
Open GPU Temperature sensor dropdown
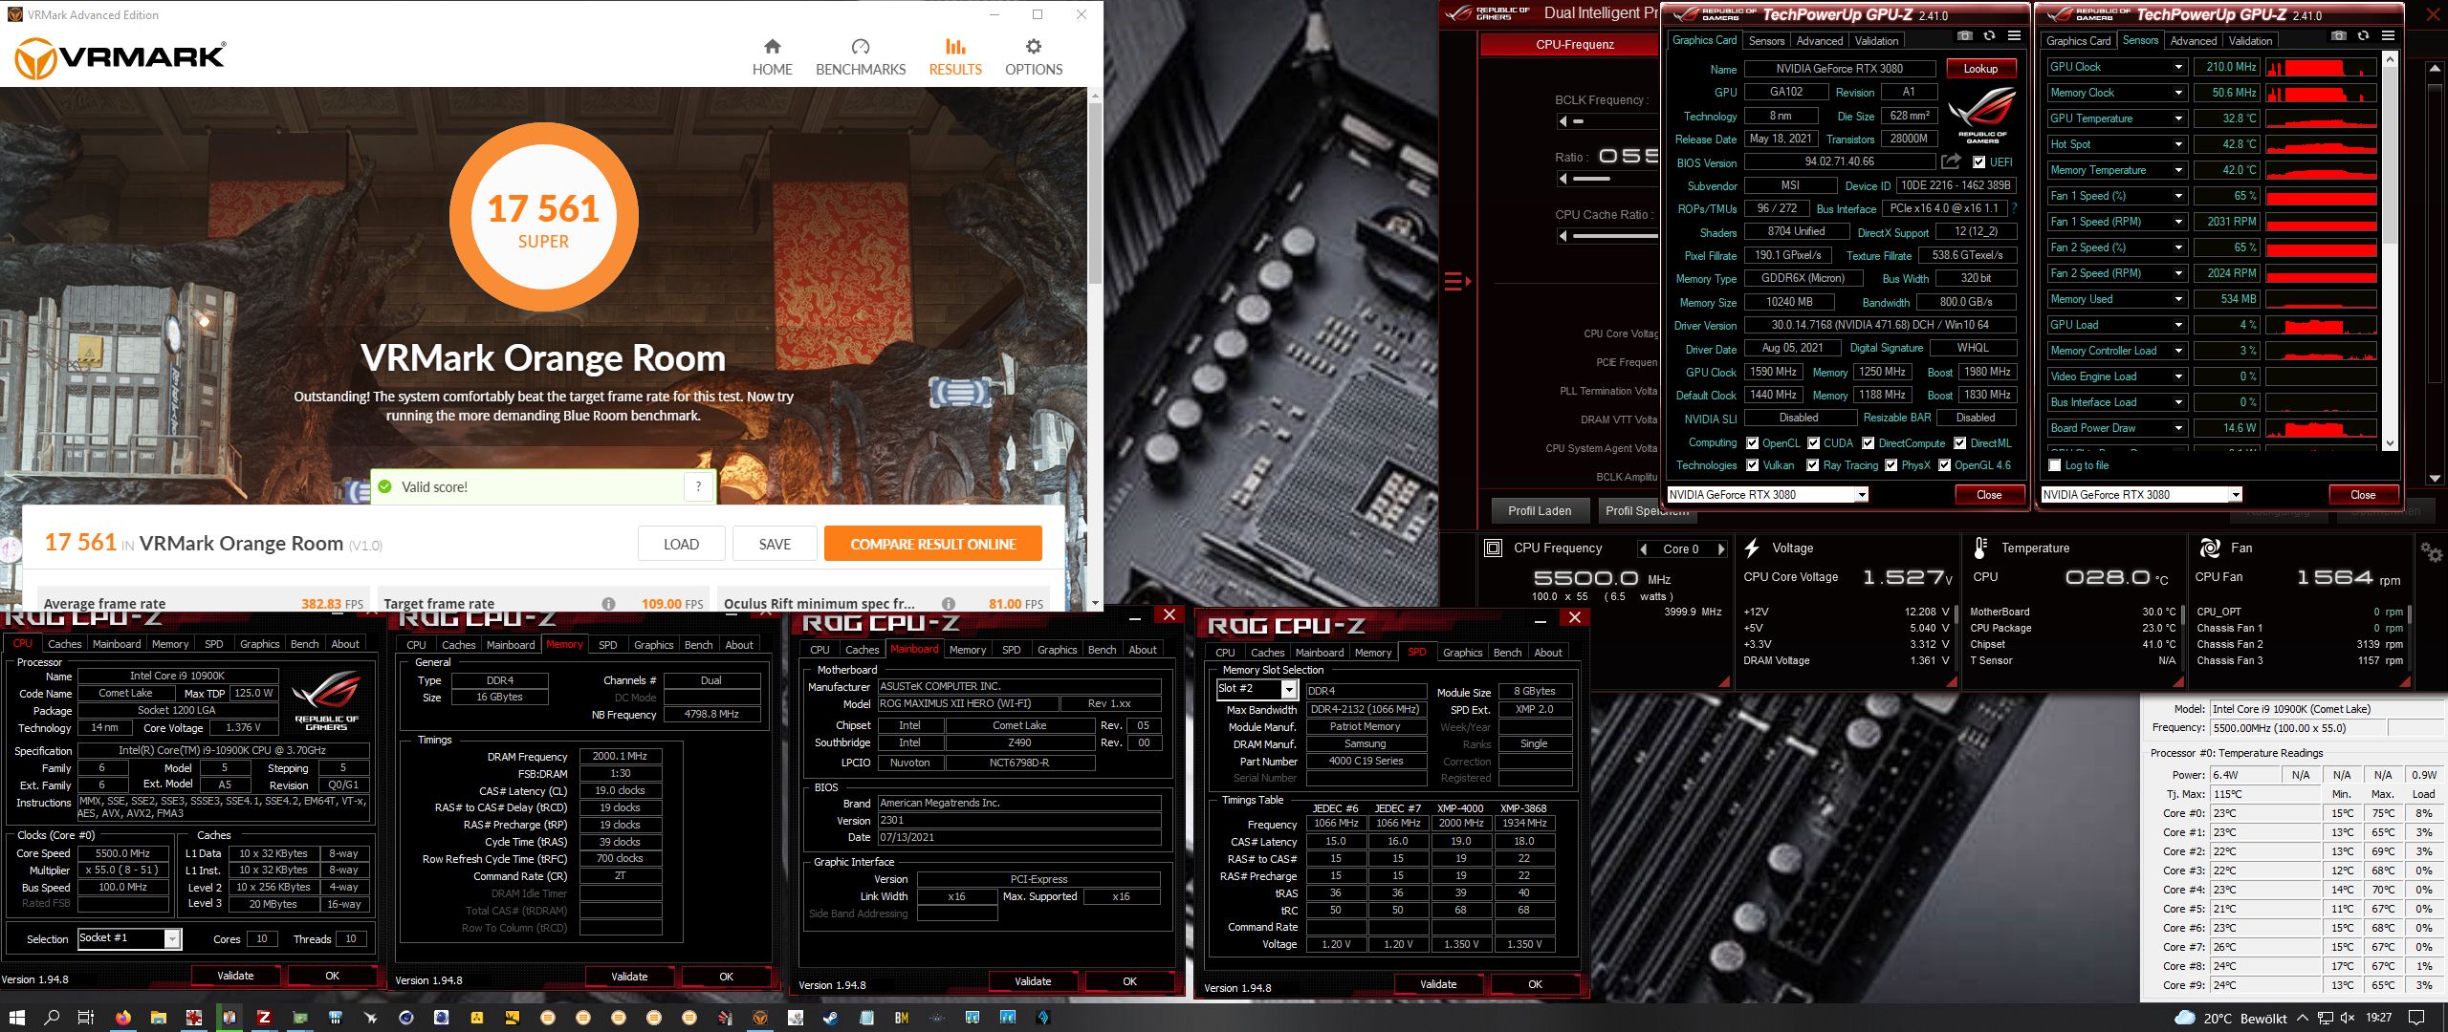coord(2178,118)
